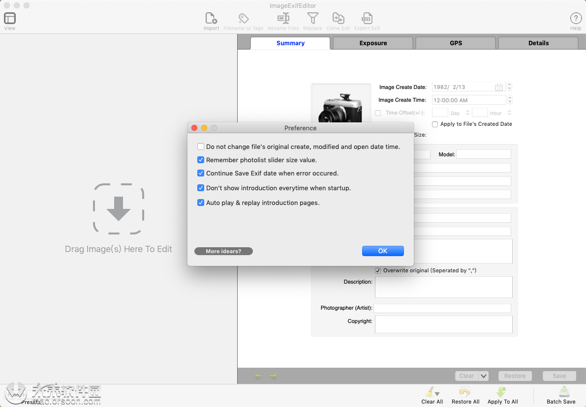Toggle Don't show introduction at startup
The height and width of the screenshot is (407, 586).
[201, 188]
